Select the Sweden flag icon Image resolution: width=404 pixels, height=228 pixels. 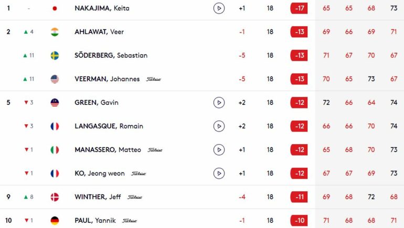tap(55, 56)
